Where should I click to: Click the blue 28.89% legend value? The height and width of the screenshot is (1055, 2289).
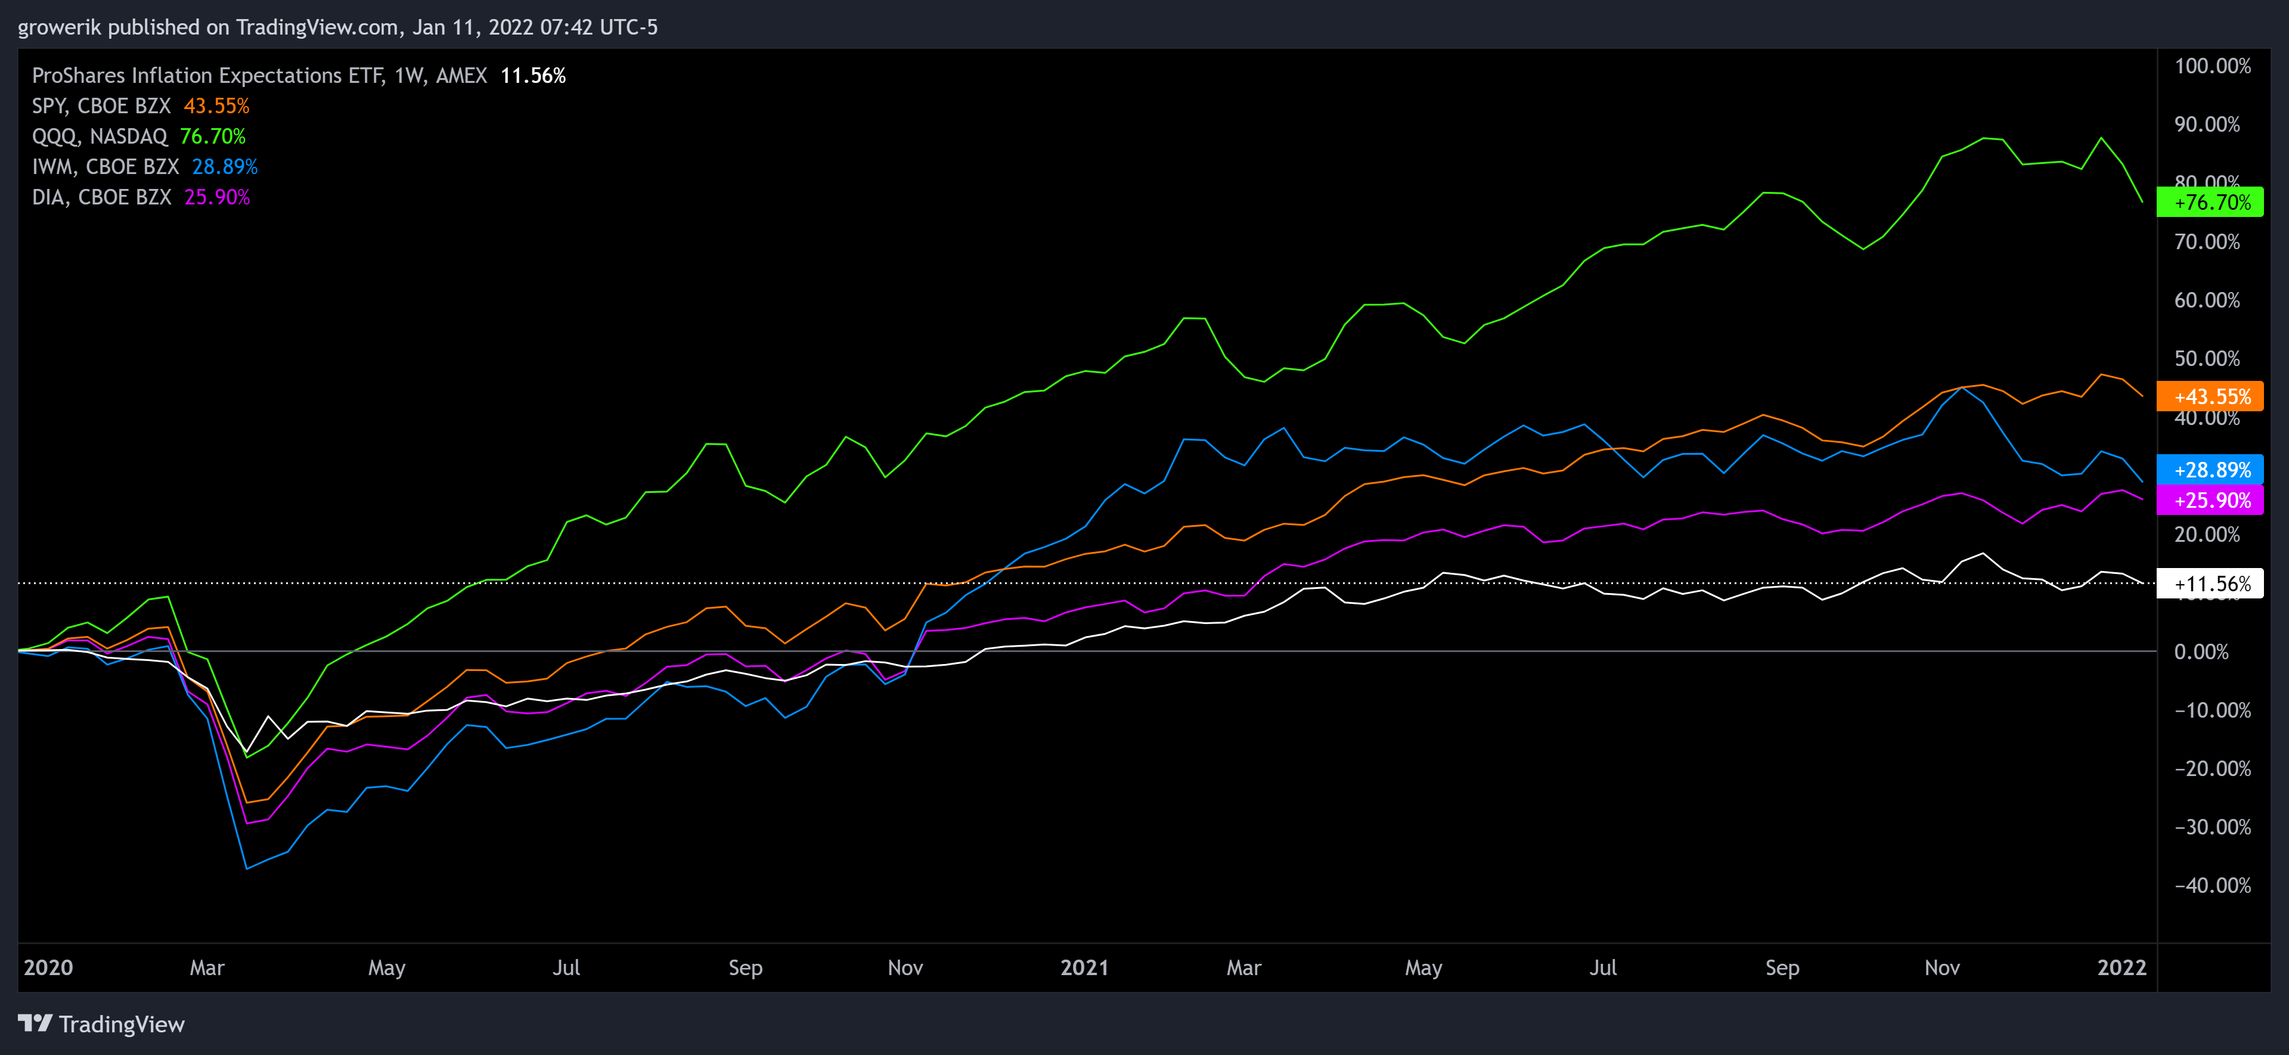[225, 166]
